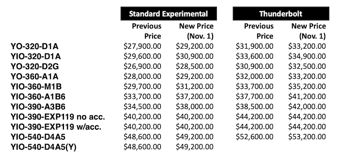Select the YO-360-A1A model label
The width and height of the screenshot is (339, 164).
coord(35,76)
